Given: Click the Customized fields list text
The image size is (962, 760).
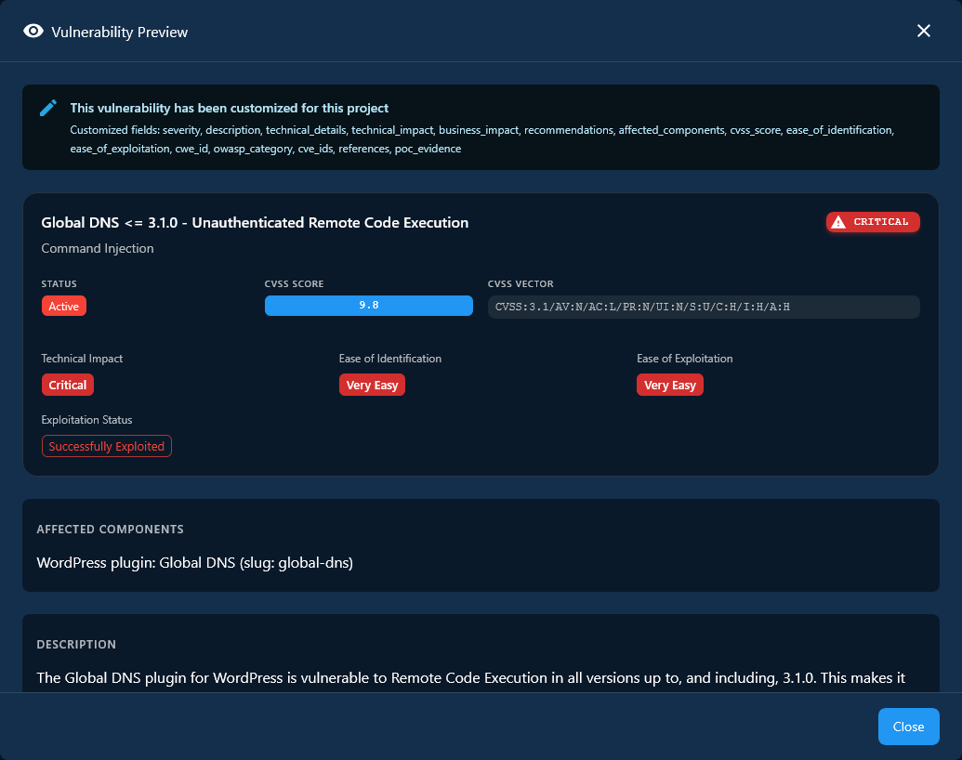Looking at the screenshot, I should point(482,139).
